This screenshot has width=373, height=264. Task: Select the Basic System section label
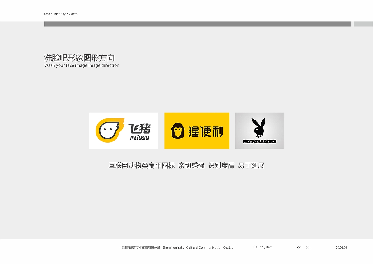pyautogui.click(x=263, y=247)
